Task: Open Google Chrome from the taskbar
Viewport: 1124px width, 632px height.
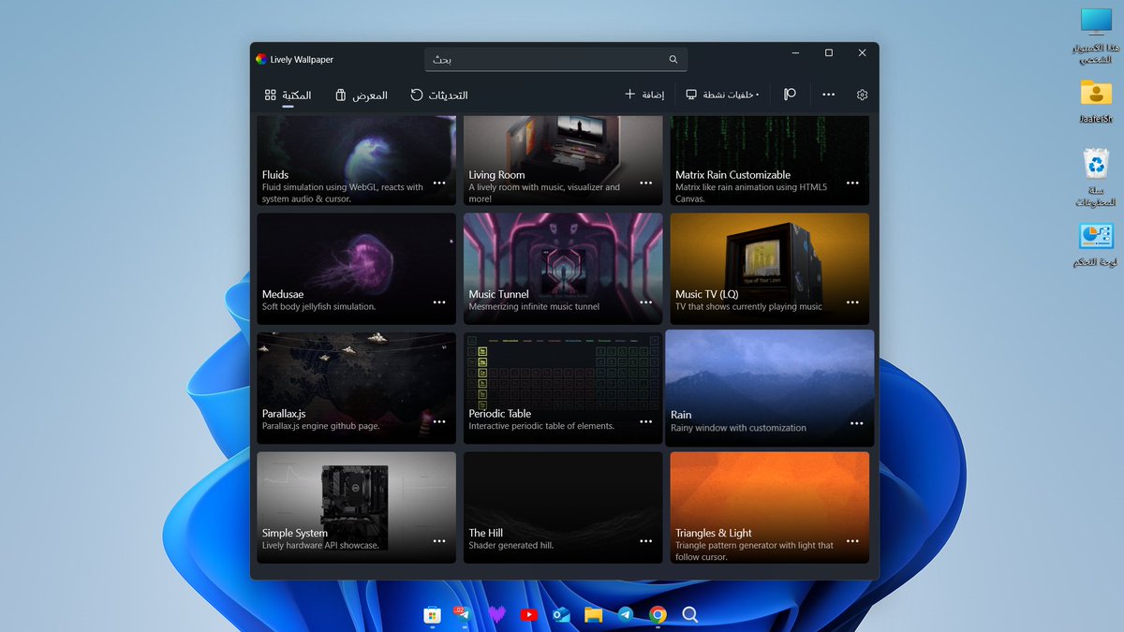Action: (x=658, y=615)
